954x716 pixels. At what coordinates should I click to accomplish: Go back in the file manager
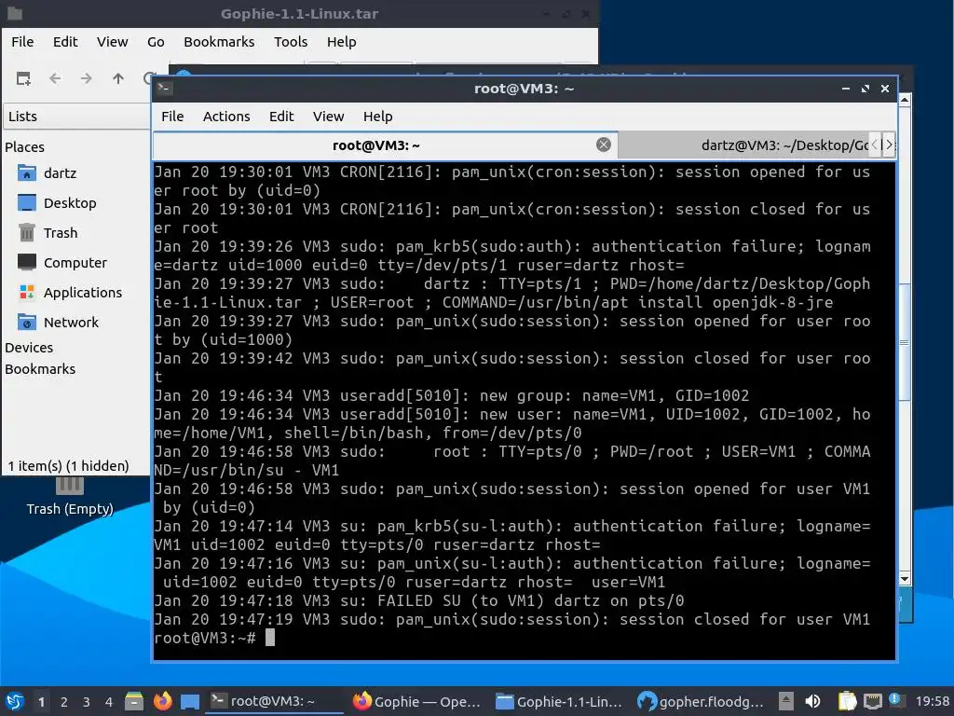click(55, 78)
